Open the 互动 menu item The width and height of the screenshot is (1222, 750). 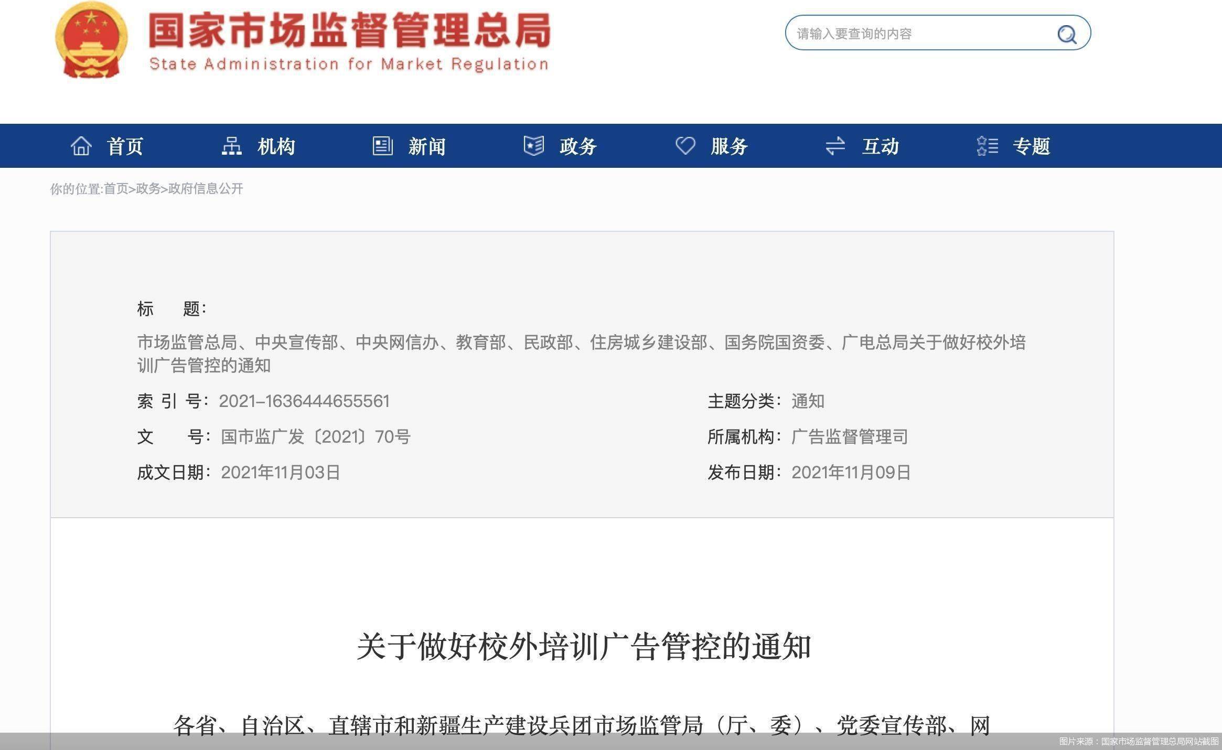click(x=881, y=146)
